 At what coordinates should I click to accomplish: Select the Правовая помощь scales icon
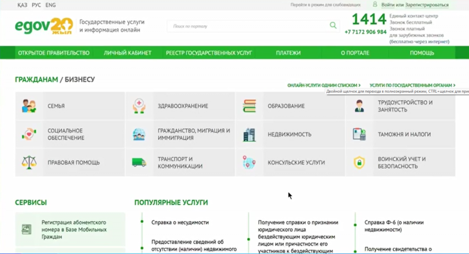coord(29,163)
